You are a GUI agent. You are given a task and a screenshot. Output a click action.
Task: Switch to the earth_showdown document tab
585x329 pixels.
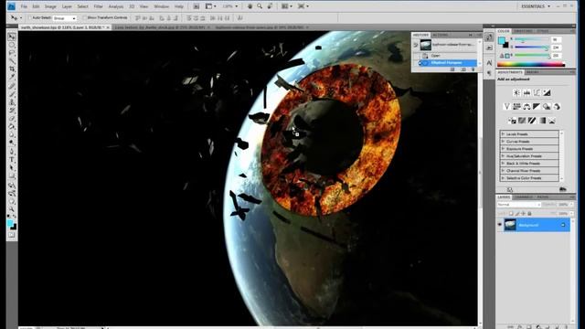click(65, 27)
